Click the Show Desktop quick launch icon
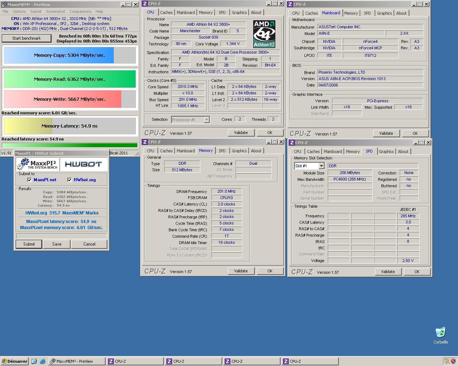 (x=34, y=361)
